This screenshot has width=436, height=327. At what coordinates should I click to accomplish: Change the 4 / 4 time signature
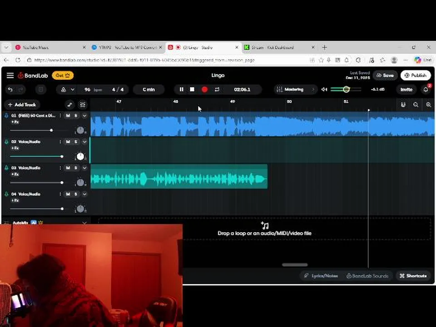pos(118,89)
